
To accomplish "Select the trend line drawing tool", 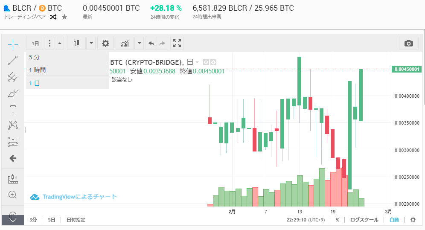I will (13, 61).
